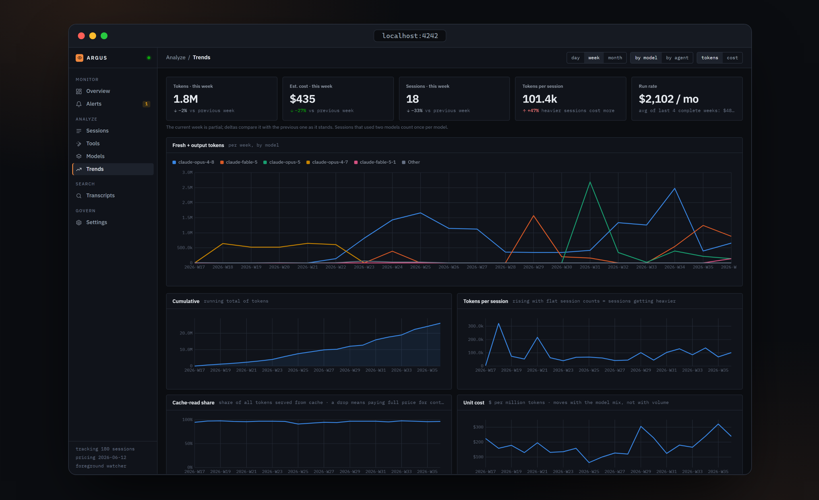This screenshot has height=500, width=819.
Task: Open Transcripts search
Action: [113, 195]
